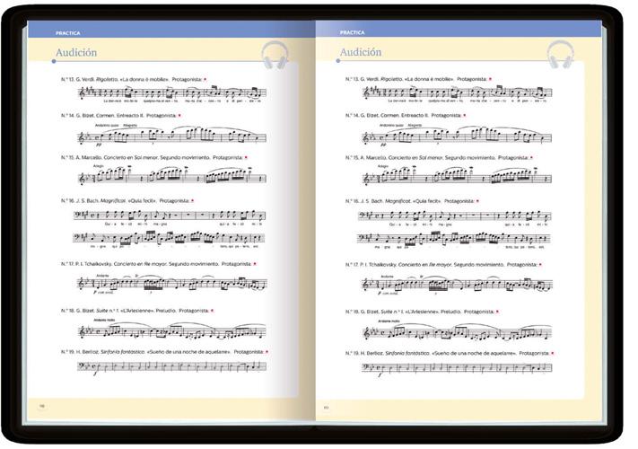This screenshot has height=449, width=638.
Task: Click the Verdi Rigoletto music staff, right page
Action: (458, 93)
